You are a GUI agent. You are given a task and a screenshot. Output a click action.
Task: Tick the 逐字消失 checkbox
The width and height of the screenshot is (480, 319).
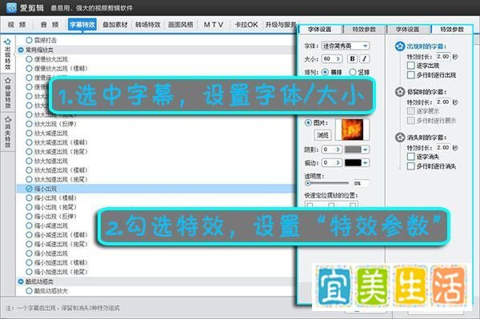(x=411, y=157)
